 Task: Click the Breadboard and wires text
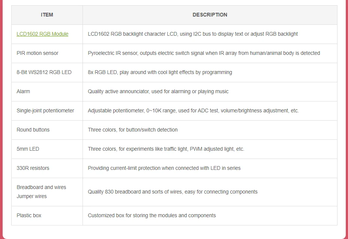(x=41, y=187)
